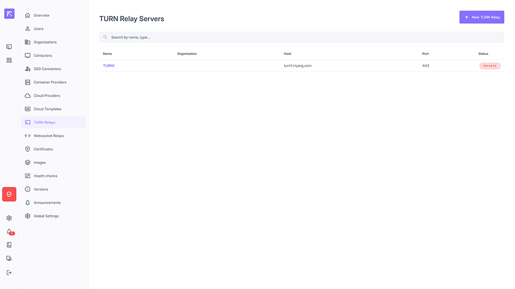Open the documentation book icon
Viewport: 515px width, 289px height.
pyautogui.click(x=9, y=245)
